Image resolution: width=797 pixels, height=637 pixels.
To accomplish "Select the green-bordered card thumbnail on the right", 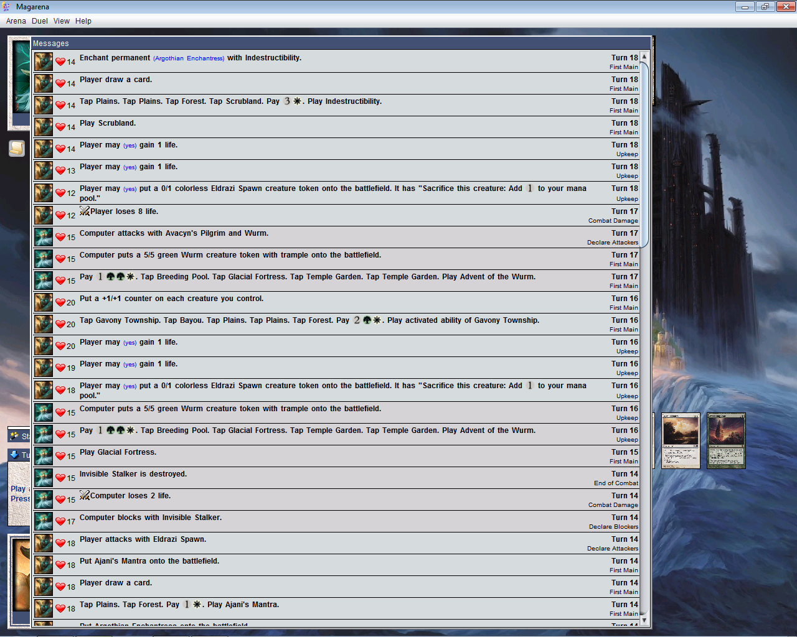I will 726,440.
